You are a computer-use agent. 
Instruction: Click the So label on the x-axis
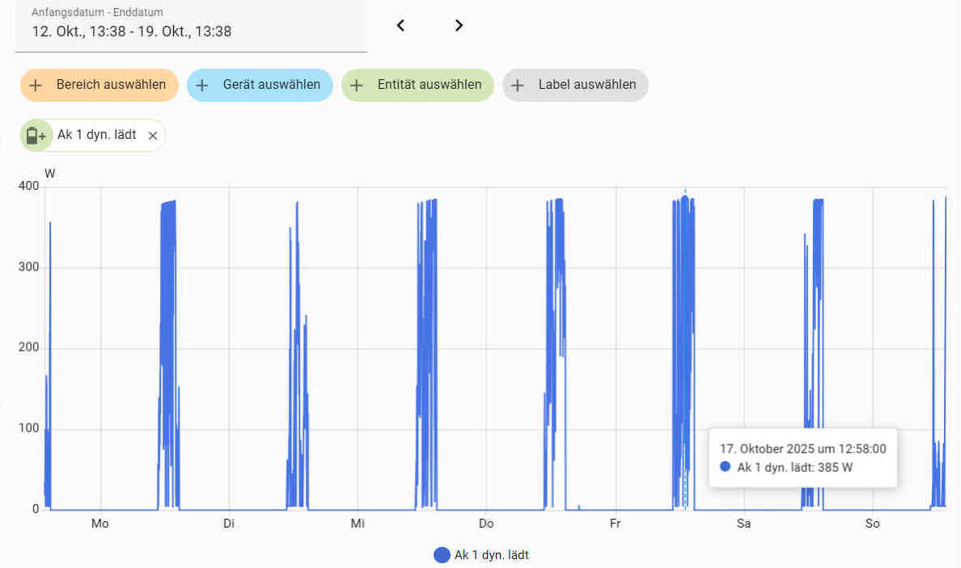click(x=872, y=524)
